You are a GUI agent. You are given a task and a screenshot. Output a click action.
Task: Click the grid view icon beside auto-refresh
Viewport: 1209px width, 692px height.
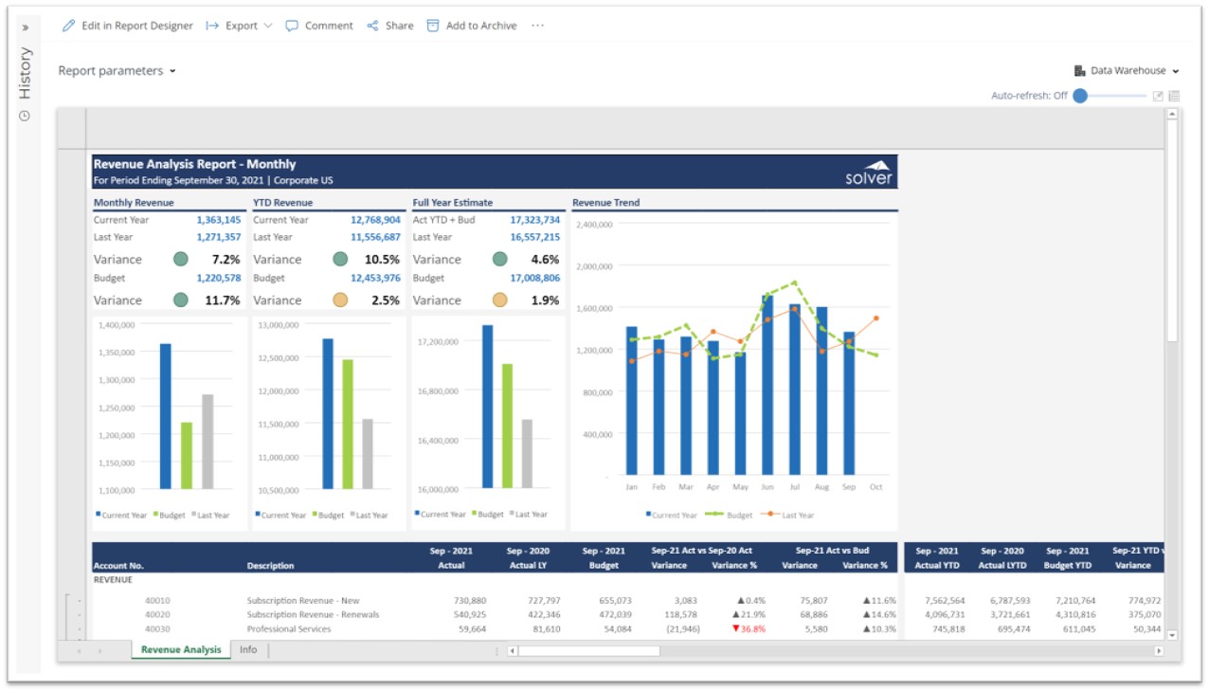click(1174, 96)
